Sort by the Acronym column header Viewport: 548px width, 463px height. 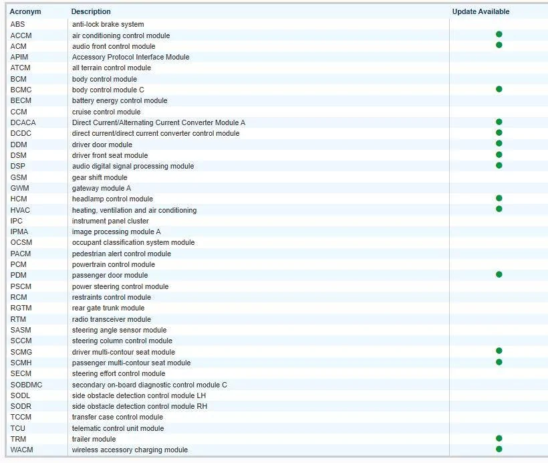coord(25,11)
